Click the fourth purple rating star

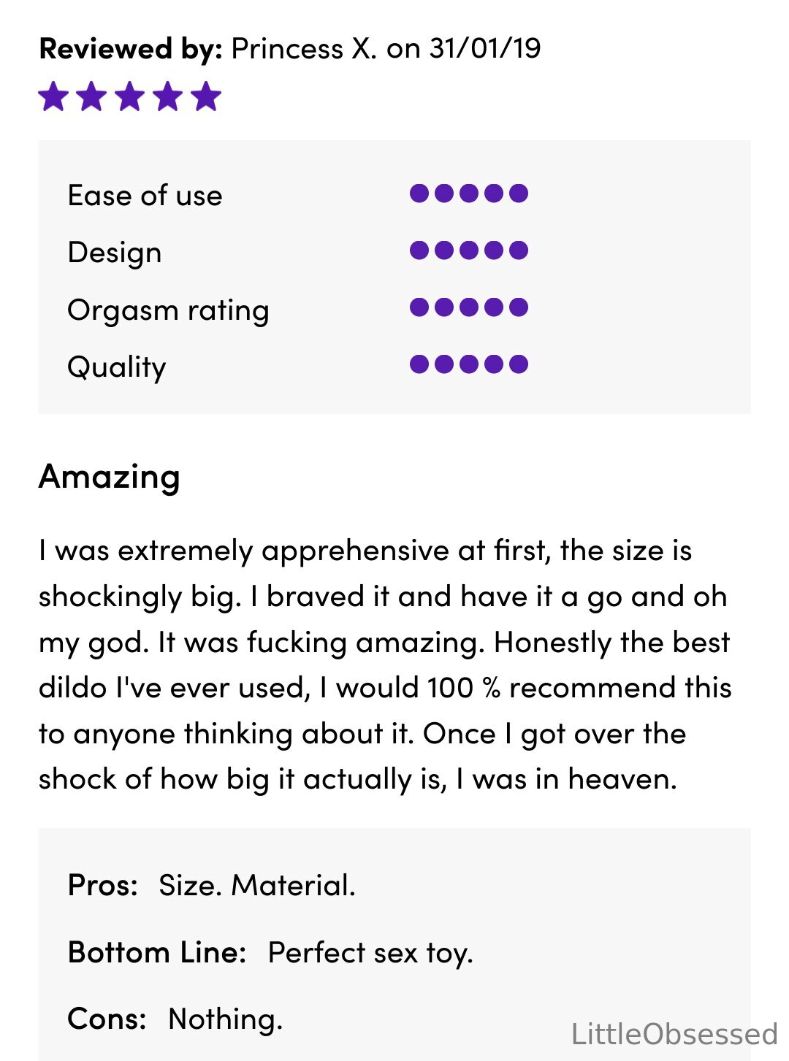pos(168,96)
